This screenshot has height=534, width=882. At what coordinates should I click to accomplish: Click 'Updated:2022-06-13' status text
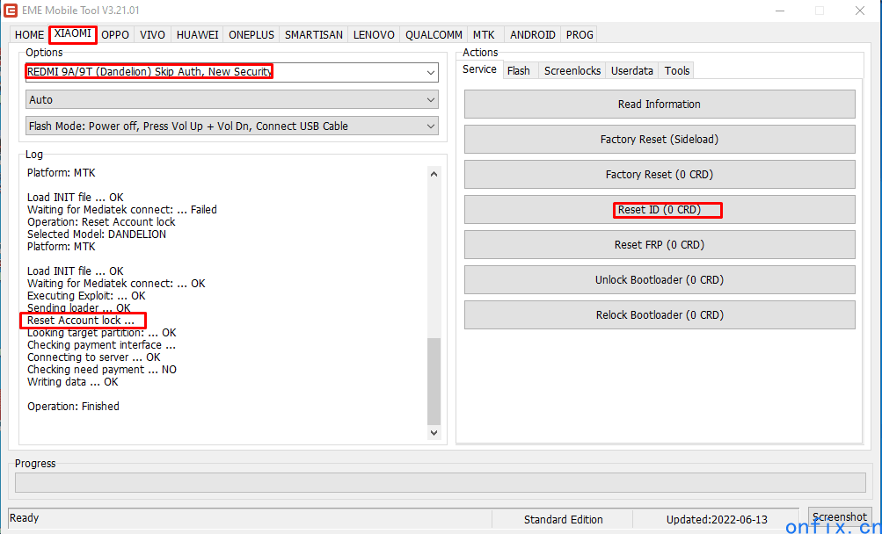(x=717, y=519)
